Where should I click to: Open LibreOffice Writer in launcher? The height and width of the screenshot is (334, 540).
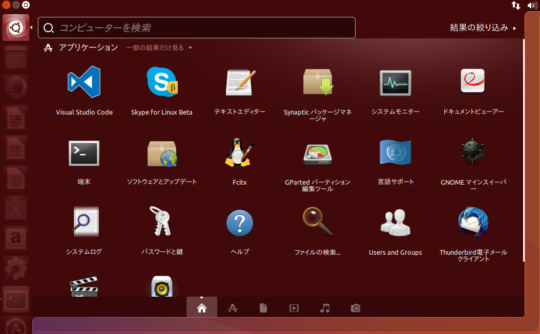(16, 118)
